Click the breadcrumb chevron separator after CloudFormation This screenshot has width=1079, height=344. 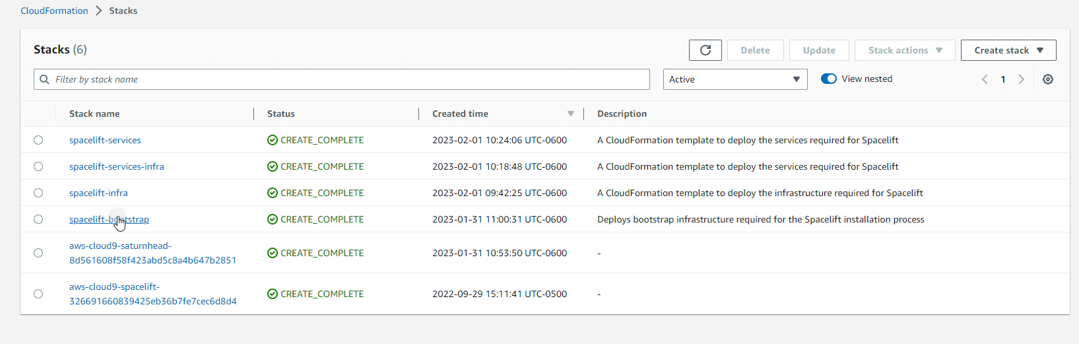pos(99,11)
